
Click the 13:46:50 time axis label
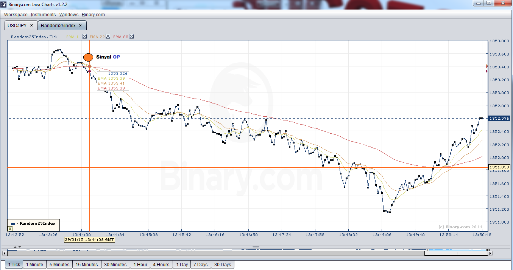pos(248,235)
